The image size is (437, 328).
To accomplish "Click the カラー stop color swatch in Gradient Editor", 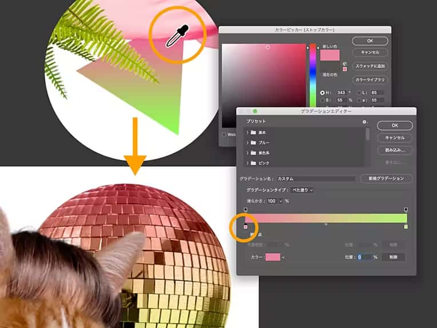I will tap(273, 257).
